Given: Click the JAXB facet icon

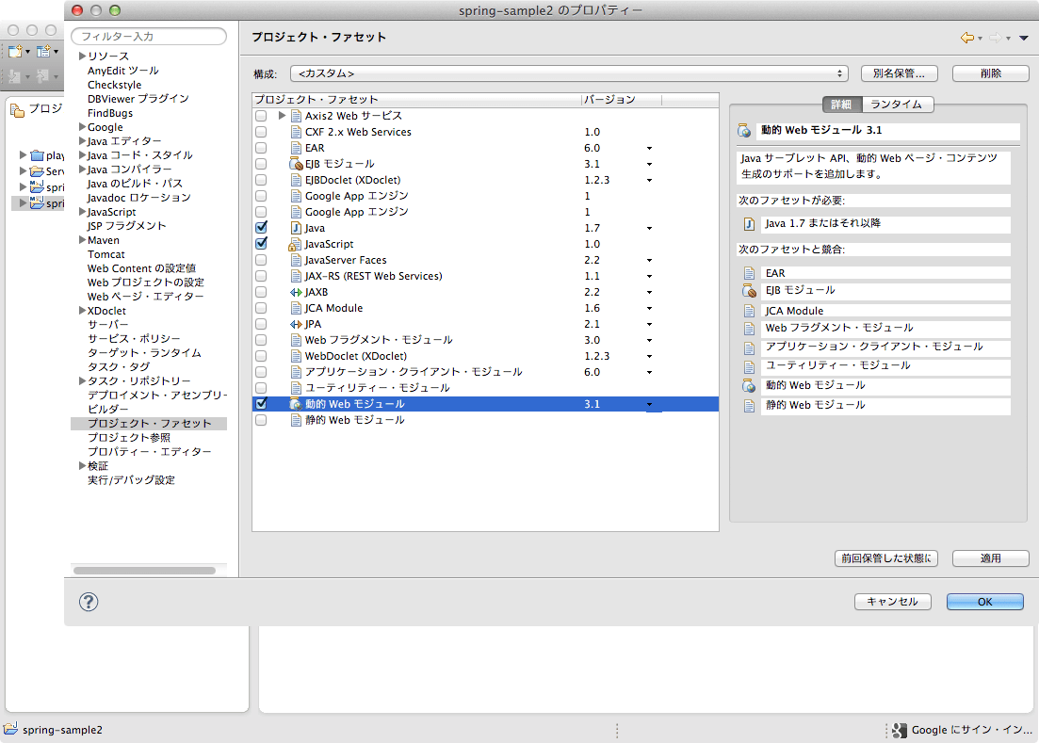Looking at the screenshot, I should 296,292.
